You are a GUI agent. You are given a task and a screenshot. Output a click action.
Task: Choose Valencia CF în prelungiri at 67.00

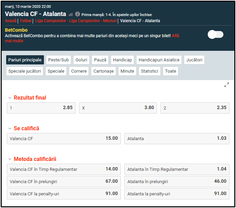[x=64, y=181]
